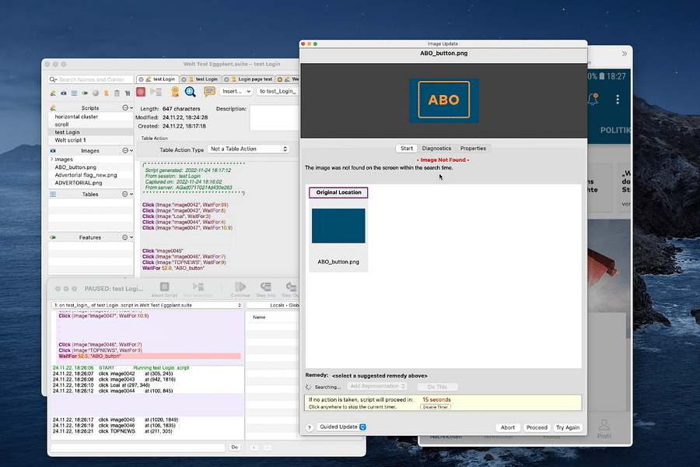Switch to the Diagnostics tab
700x467 pixels.
pyautogui.click(x=436, y=148)
